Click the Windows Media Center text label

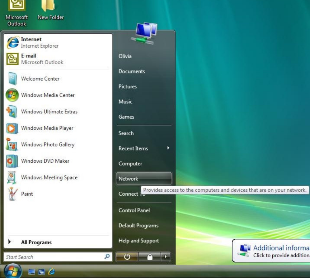[x=48, y=95]
